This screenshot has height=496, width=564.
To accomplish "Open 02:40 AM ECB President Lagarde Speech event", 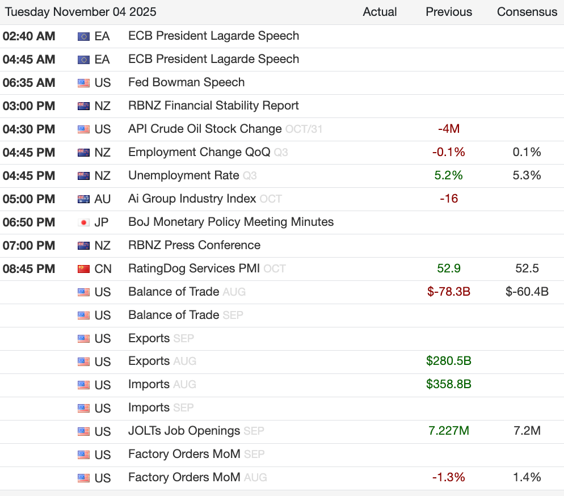I will pos(214,36).
